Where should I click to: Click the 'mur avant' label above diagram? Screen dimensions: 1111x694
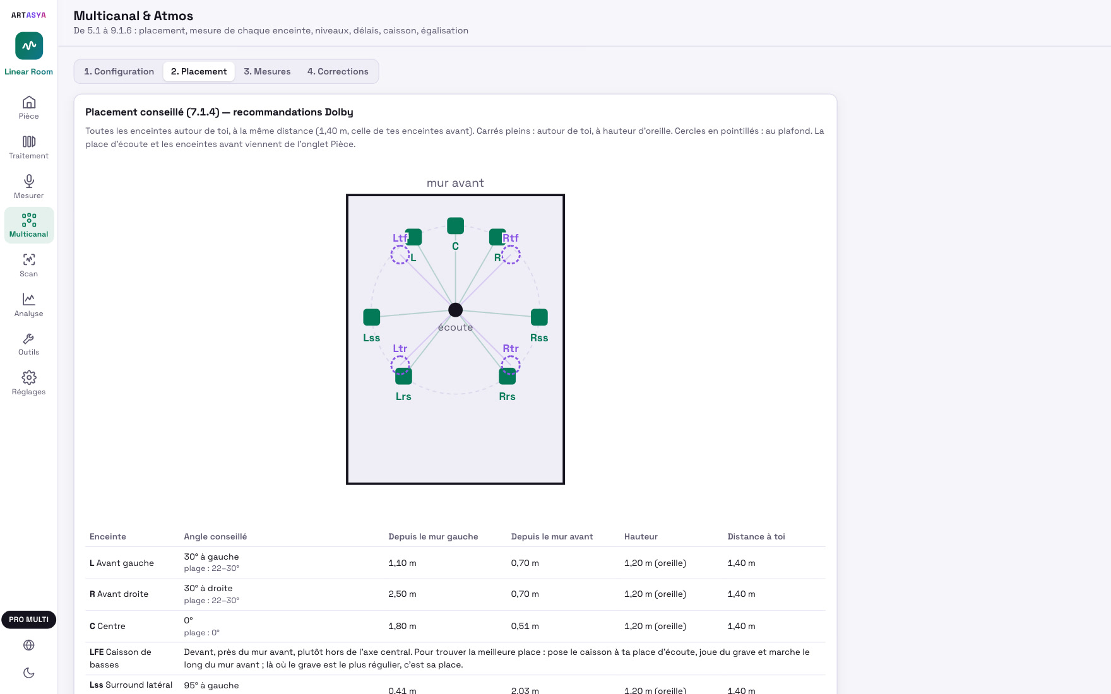[x=455, y=183]
